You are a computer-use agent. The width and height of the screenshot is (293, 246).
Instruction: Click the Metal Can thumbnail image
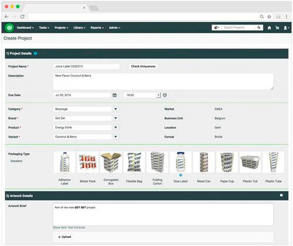(204, 162)
